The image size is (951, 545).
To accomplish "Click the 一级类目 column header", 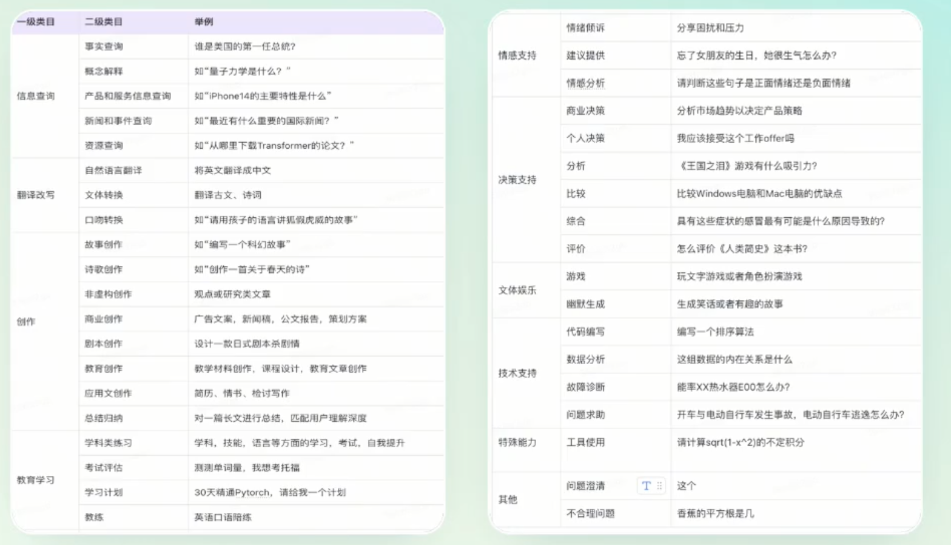I will 36,22.
